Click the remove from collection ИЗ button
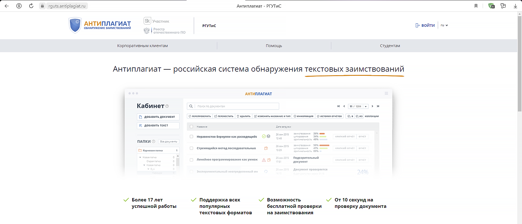 point(359,116)
